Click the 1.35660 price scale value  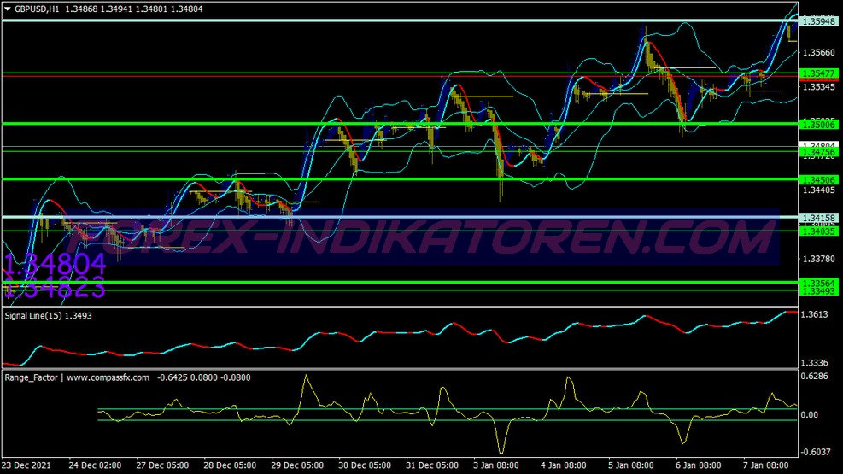tap(819, 52)
